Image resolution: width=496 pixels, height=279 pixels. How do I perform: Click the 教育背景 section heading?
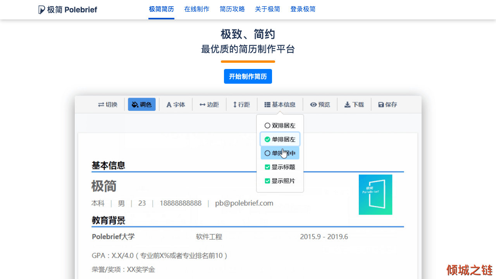(108, 221)
